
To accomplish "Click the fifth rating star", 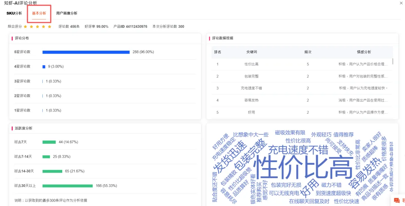I will click(x=49, y=26).
